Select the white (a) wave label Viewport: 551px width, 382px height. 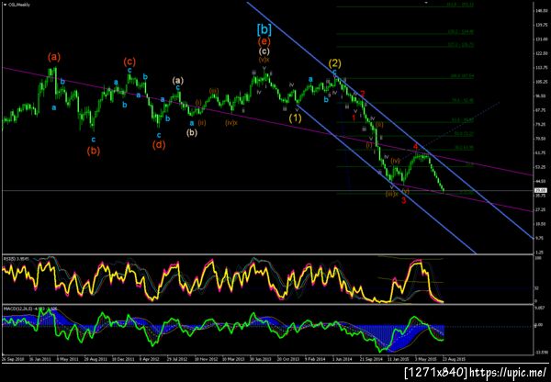point(178,81)
